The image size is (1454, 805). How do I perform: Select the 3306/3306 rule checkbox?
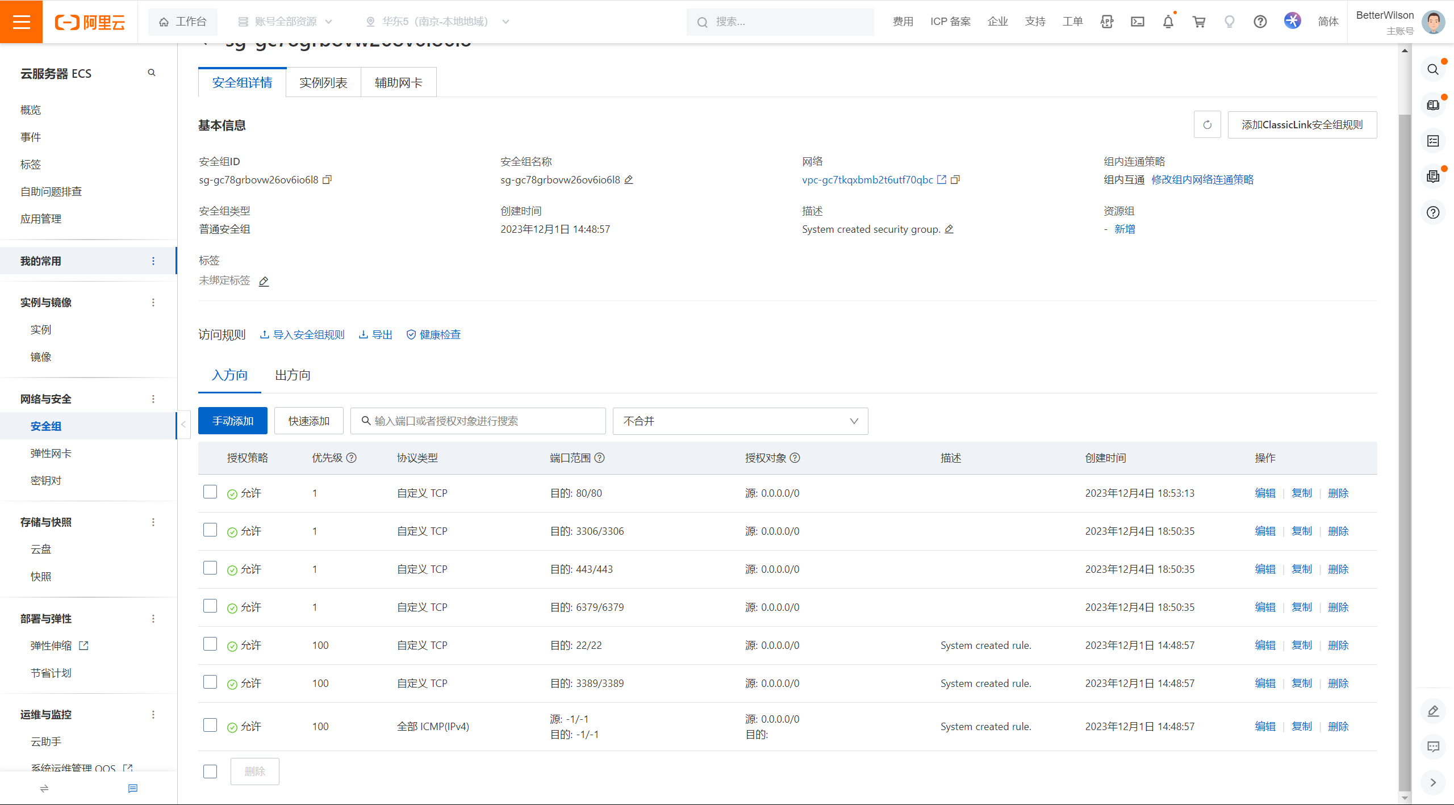[210, 530]
